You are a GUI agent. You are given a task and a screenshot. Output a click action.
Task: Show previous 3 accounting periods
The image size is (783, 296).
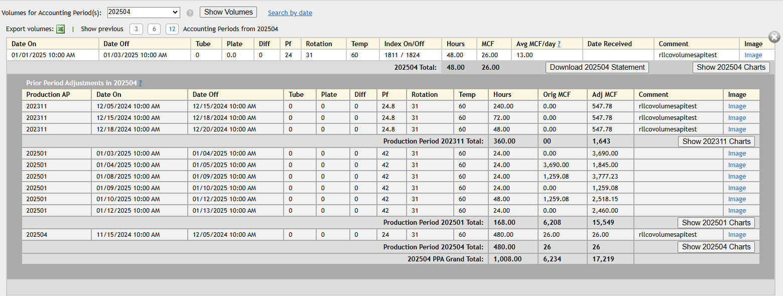click(x=136, y=29)
